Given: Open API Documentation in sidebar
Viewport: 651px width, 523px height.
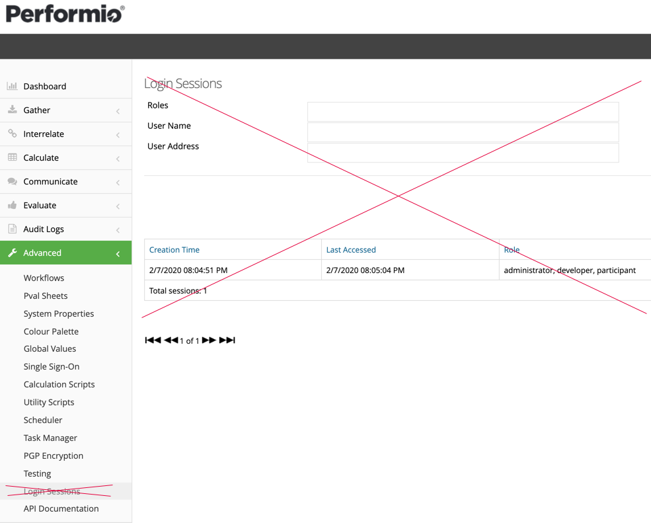Looking at the screenshot, I should 61,508.
